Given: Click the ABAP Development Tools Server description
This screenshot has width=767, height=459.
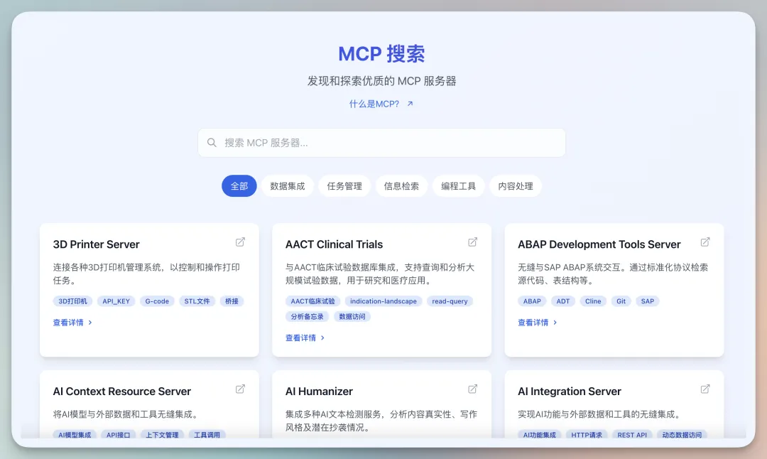Looking at the screenshot, I should pyautogui.click(x=613, y=274).
